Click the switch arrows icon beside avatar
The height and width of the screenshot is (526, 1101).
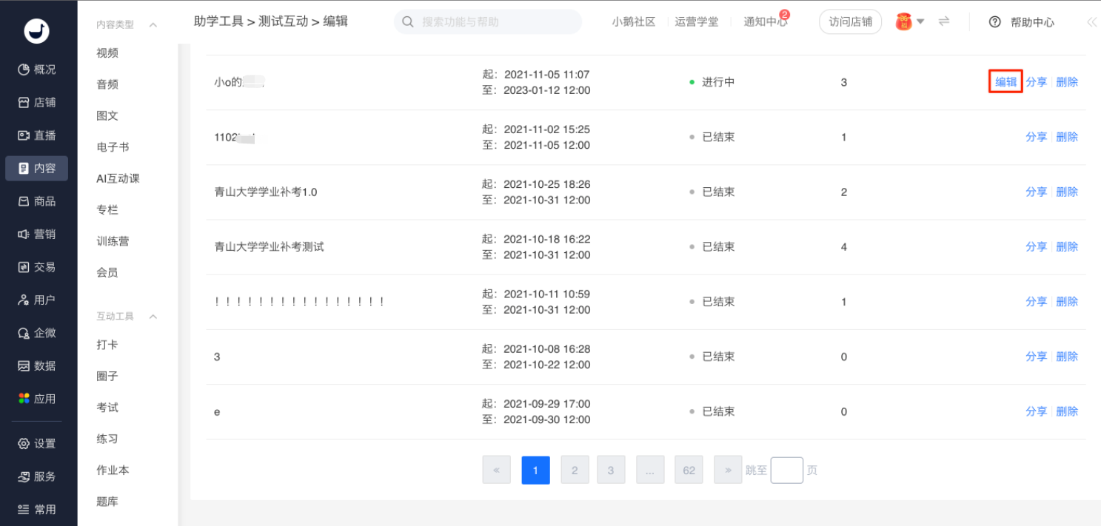tap(944, 21)
